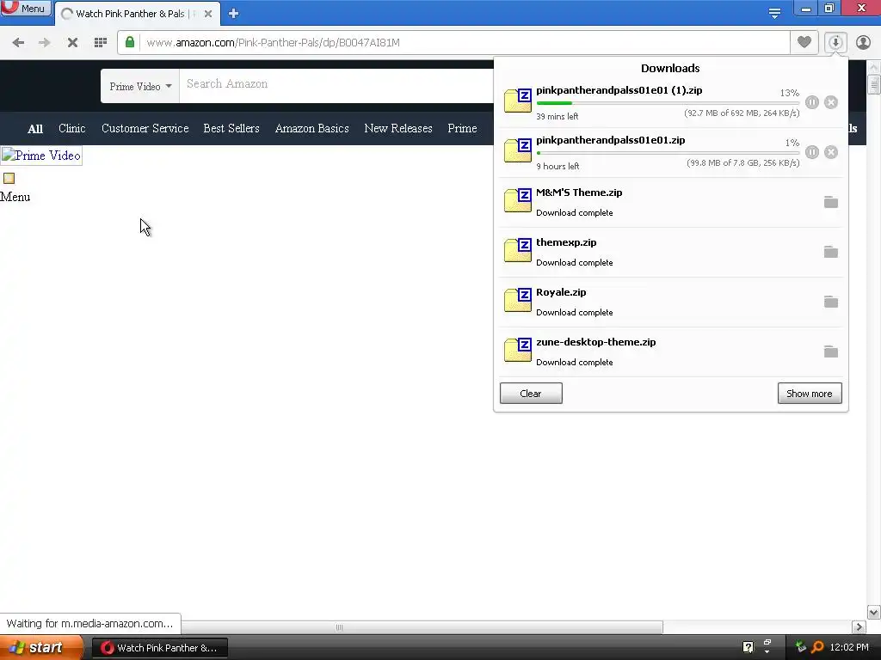The image size is (881, 660).
Task: Bookmark page with the heart icon
Action: coord(804,42)
